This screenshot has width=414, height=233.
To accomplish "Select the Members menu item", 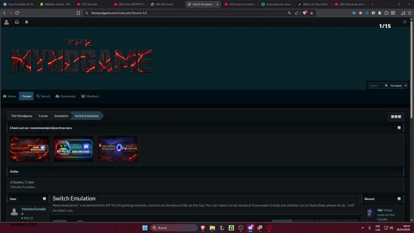I will [90, 96].
